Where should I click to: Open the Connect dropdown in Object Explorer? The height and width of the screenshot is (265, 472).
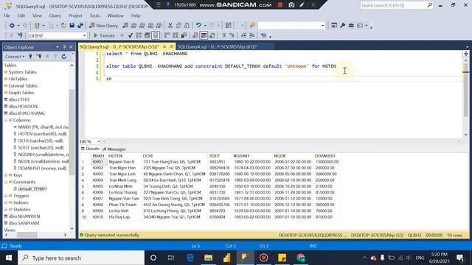(15, 56)
